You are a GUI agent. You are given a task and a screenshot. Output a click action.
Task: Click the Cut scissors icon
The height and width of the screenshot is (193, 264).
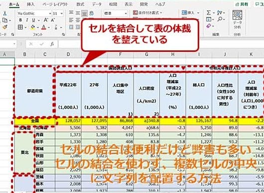point(5,13)
